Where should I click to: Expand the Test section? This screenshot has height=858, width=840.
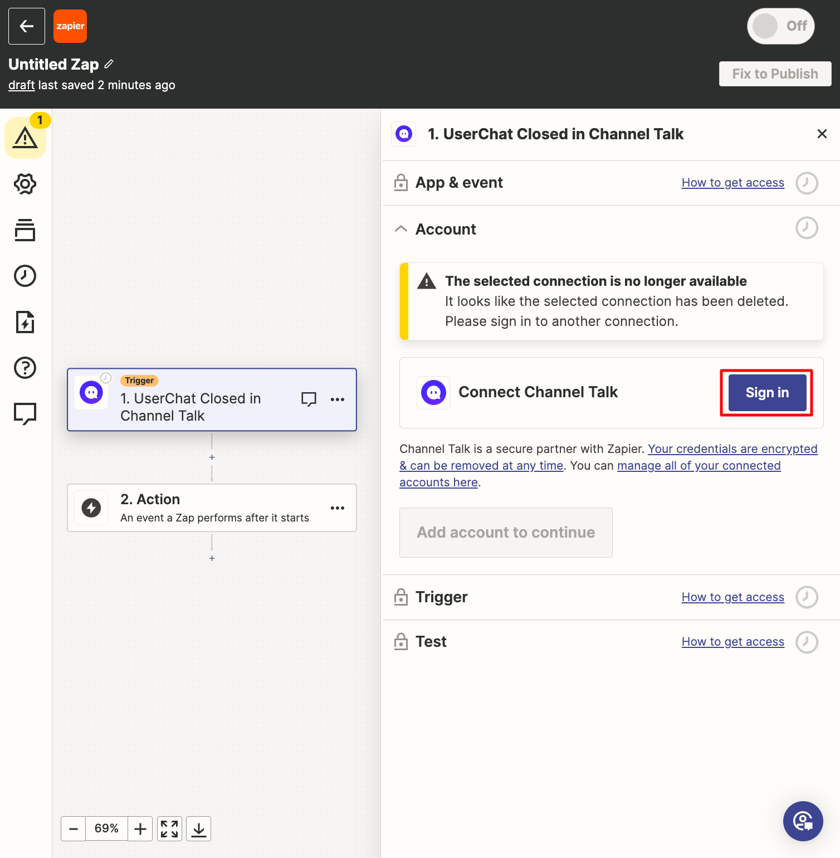point(611,642)
